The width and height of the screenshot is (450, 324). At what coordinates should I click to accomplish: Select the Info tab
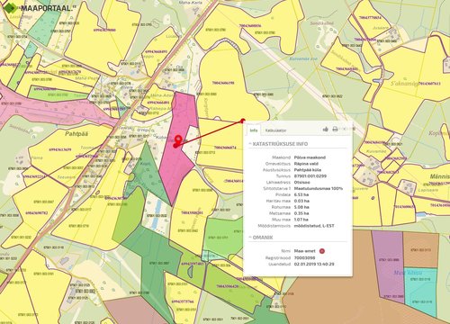point(254,130)
